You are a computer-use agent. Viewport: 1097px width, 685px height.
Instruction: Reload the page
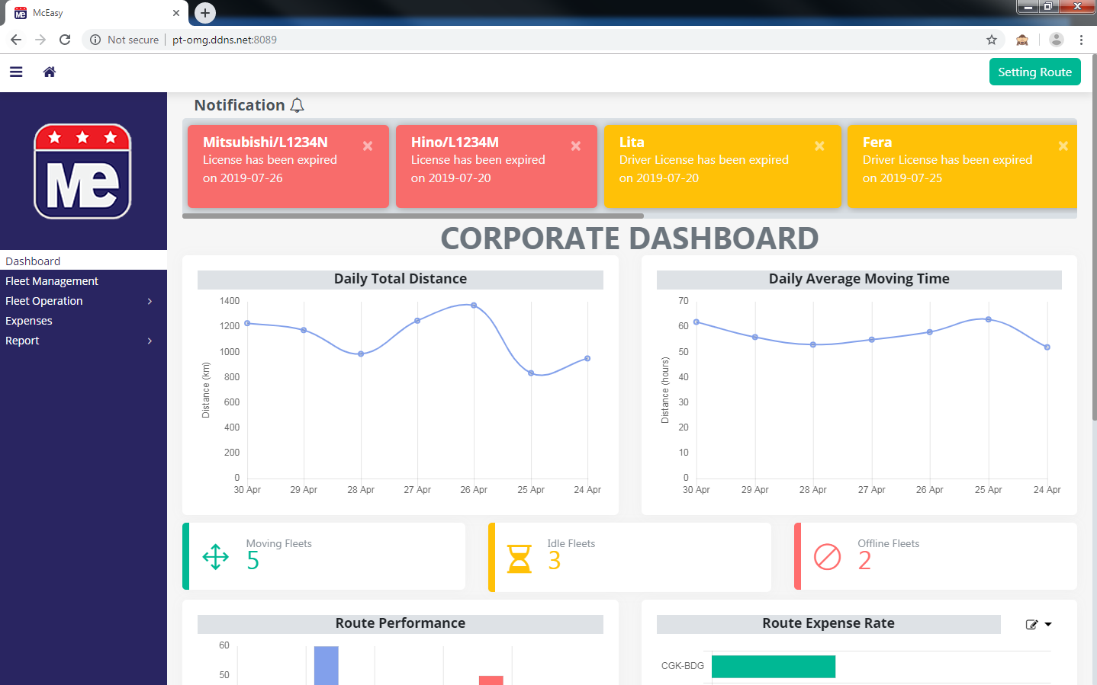pyautogui.click(x=65, y=40)
